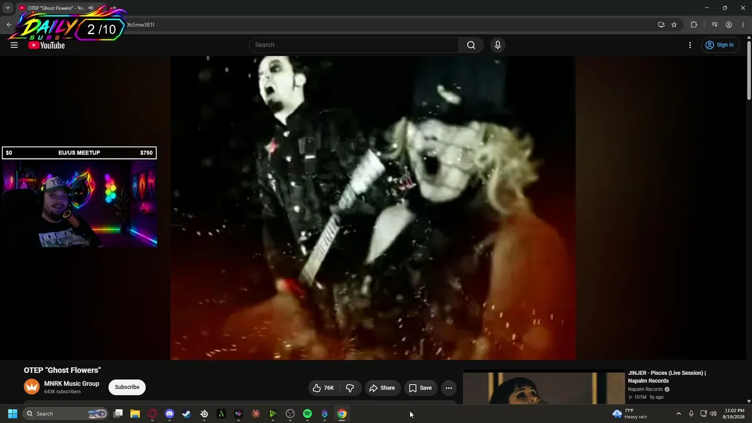The image size is (752, 423).
Task: Open Steam from the taskbar
Action: click(187, 414)
